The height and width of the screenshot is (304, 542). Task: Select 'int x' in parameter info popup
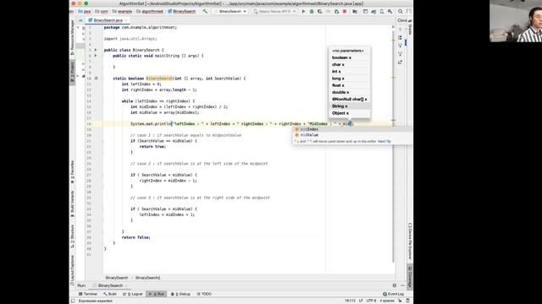[350, 71]
